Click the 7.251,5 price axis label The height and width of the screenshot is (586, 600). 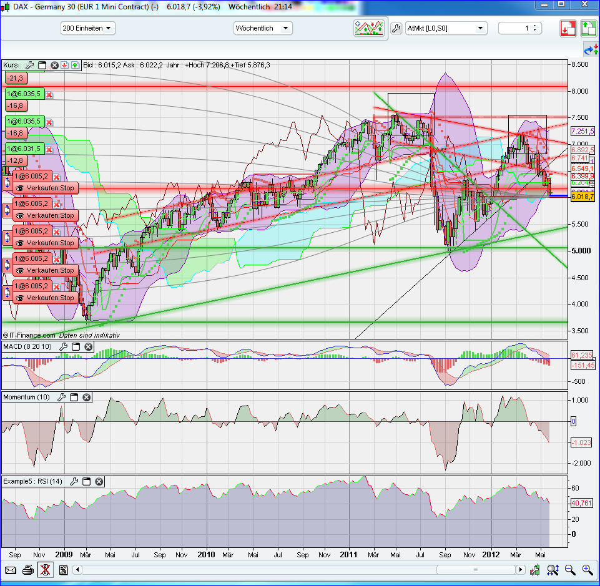click(583, 131)
